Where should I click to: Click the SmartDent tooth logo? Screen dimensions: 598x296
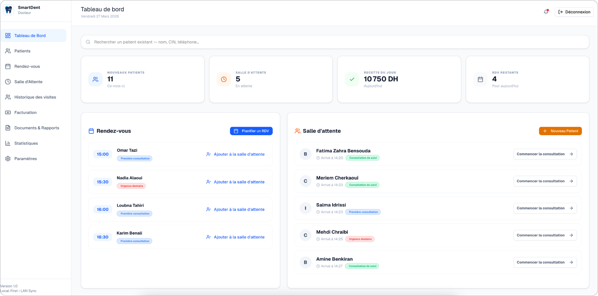coord(9,10)
